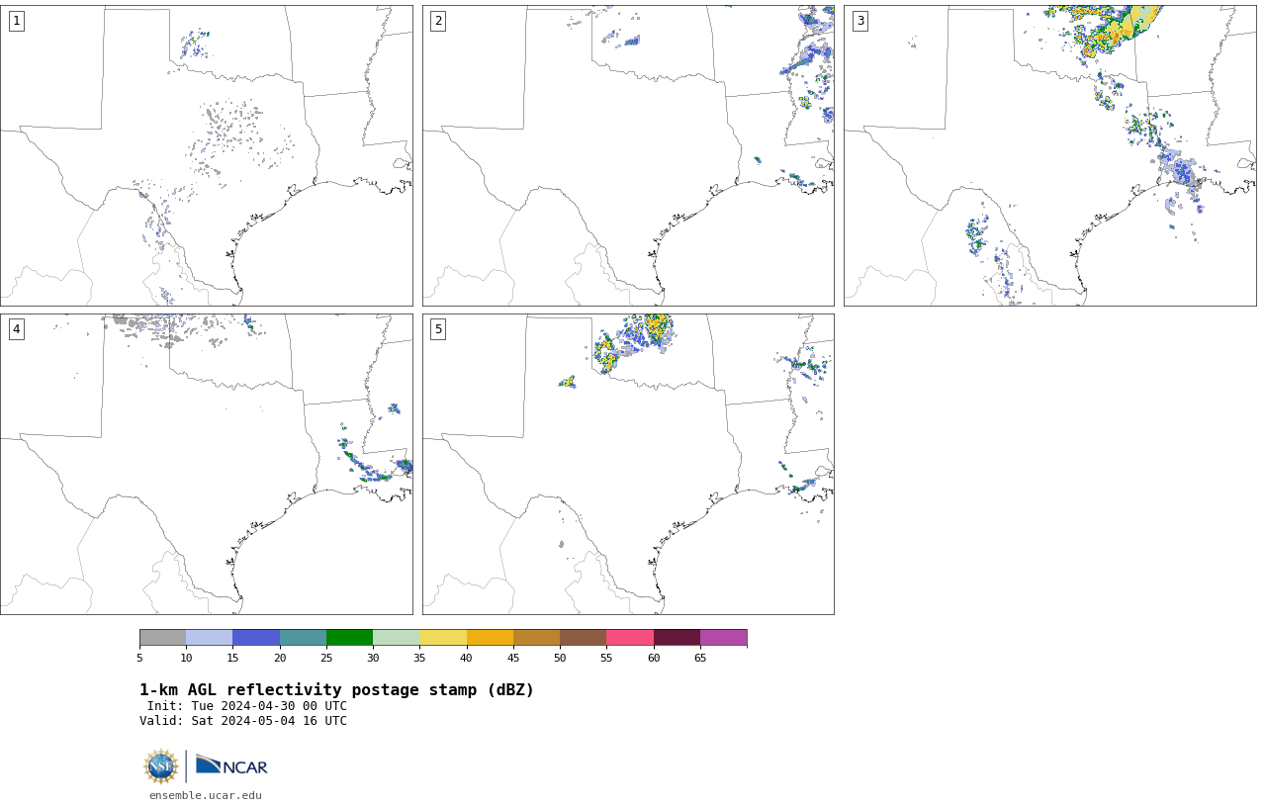
Task: Open ensemble member 2 reflectivity map
Action: point(628,155)
